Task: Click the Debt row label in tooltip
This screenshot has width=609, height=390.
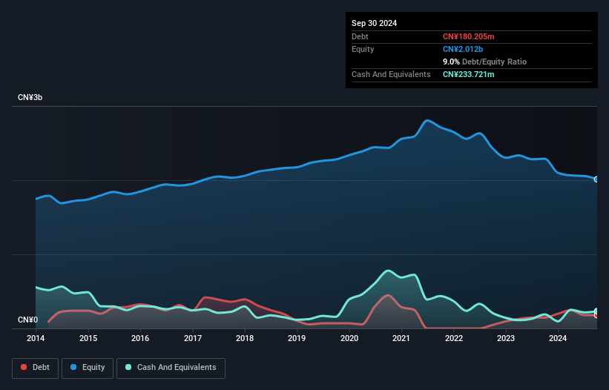Action: 360,36
